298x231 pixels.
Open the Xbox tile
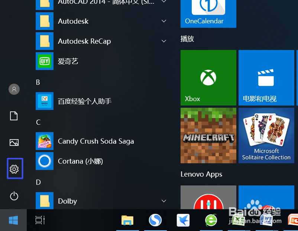tap(208, 78)
